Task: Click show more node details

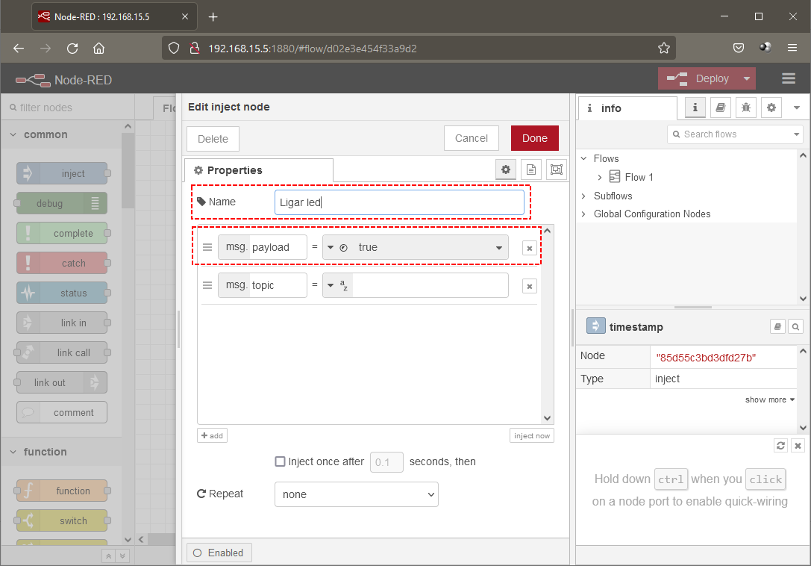Action: pyautogui.click(x=770, y=399)
